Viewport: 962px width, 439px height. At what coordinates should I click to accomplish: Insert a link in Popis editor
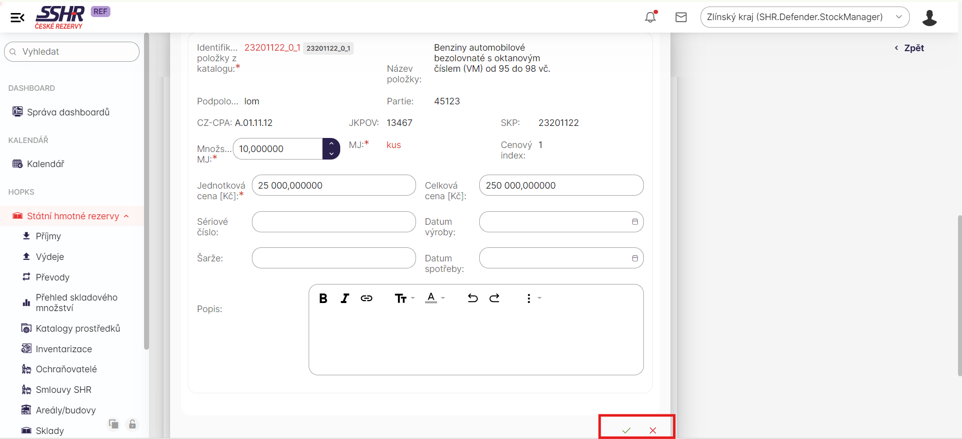(x=366, y=299)
